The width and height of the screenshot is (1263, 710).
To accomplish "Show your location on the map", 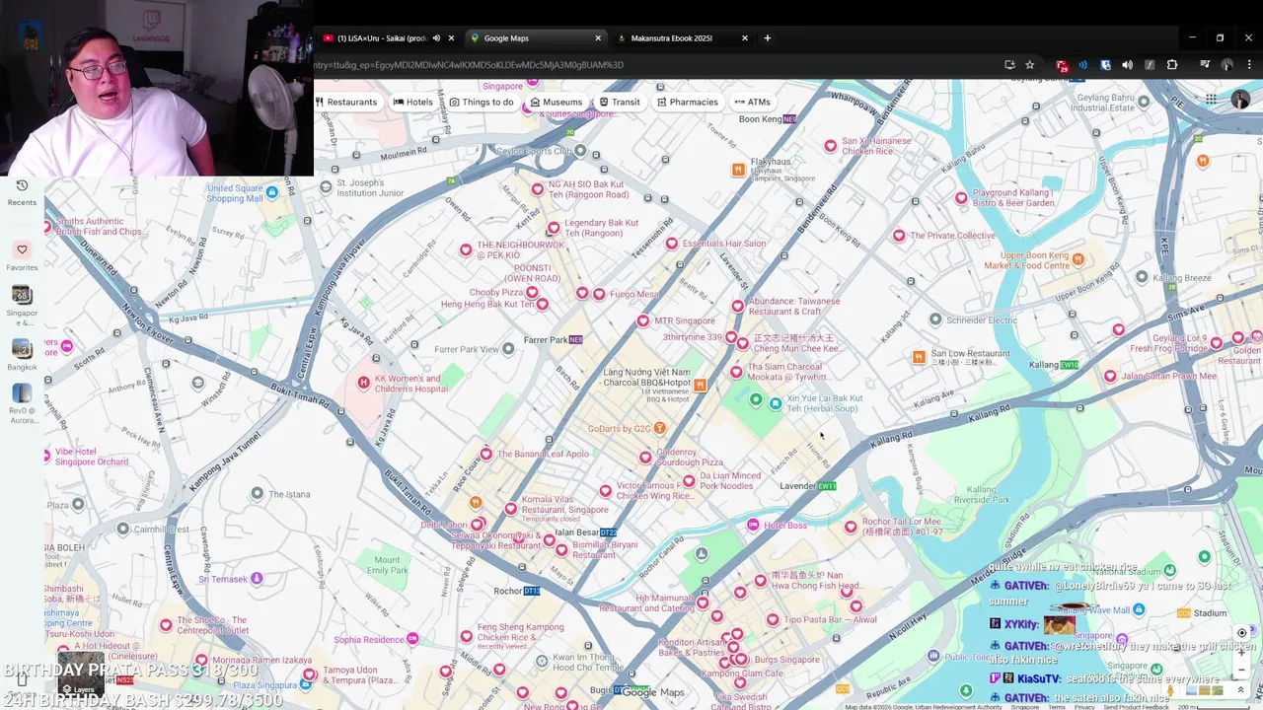I will (1241, 633).
